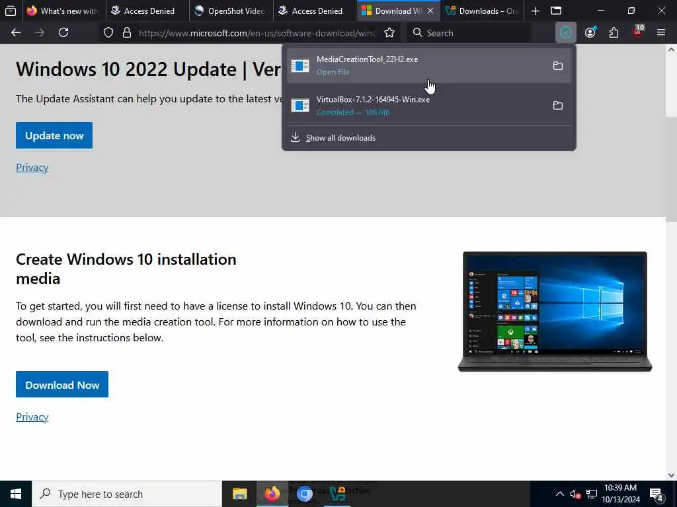Click the Windows 10 laptop image
Screen dimensions: 677x507
[555, 312]
